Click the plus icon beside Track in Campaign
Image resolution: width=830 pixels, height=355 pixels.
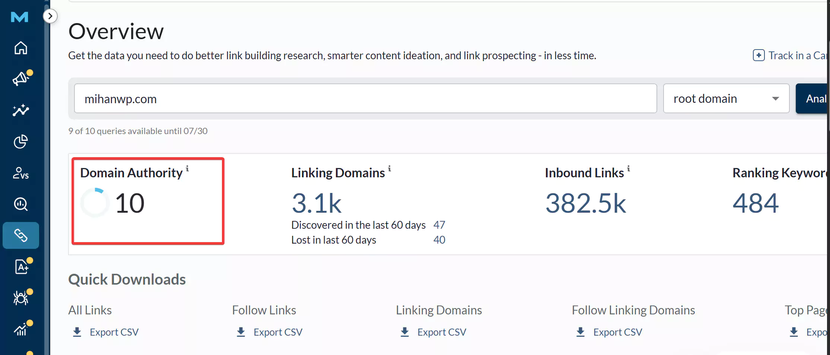point(759,55)
